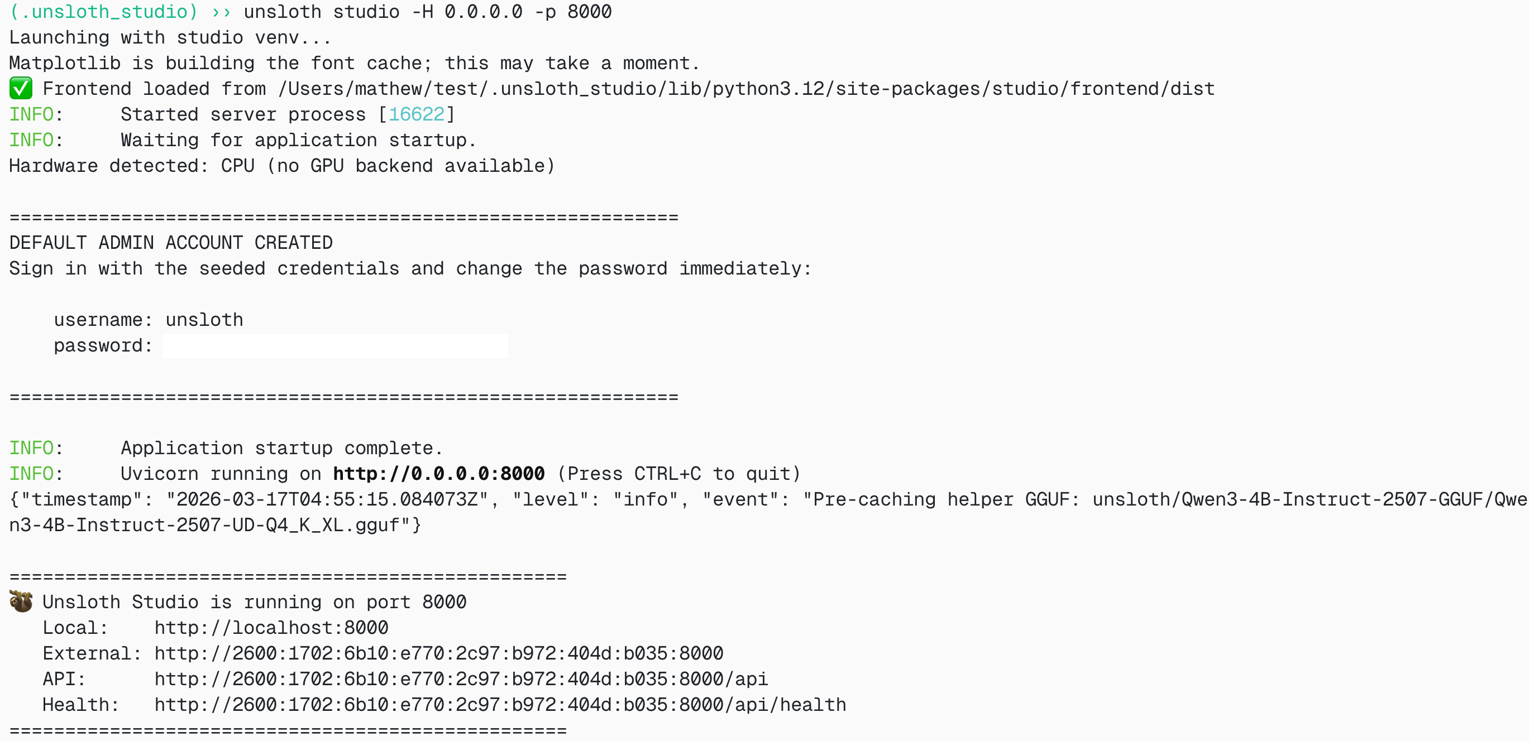Click the bold http://0.0.0.0:8000 Uvicorn address

(438, 473)
